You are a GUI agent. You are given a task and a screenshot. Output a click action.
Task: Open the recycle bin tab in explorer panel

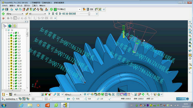pyautogui.click(x=15, y=26)
